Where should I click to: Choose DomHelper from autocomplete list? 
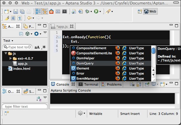point(111,58)
